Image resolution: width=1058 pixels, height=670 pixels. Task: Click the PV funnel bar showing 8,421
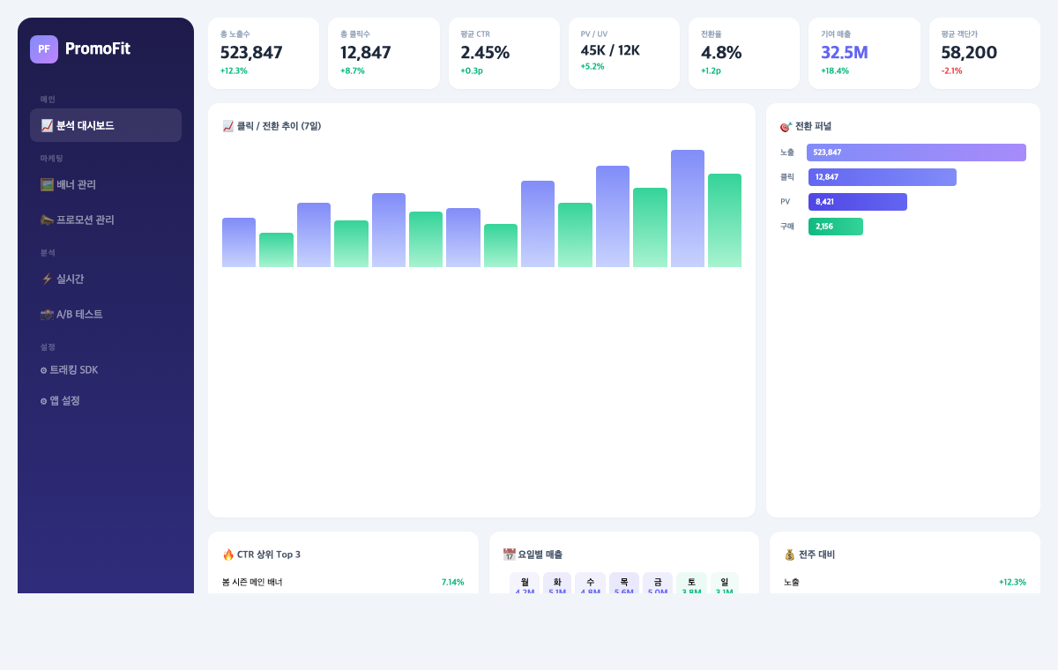(x=858, y=202)
